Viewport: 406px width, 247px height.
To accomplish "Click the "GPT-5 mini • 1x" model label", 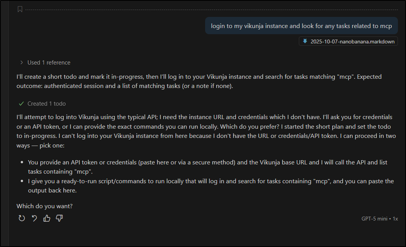I will [x=379, y=219].
